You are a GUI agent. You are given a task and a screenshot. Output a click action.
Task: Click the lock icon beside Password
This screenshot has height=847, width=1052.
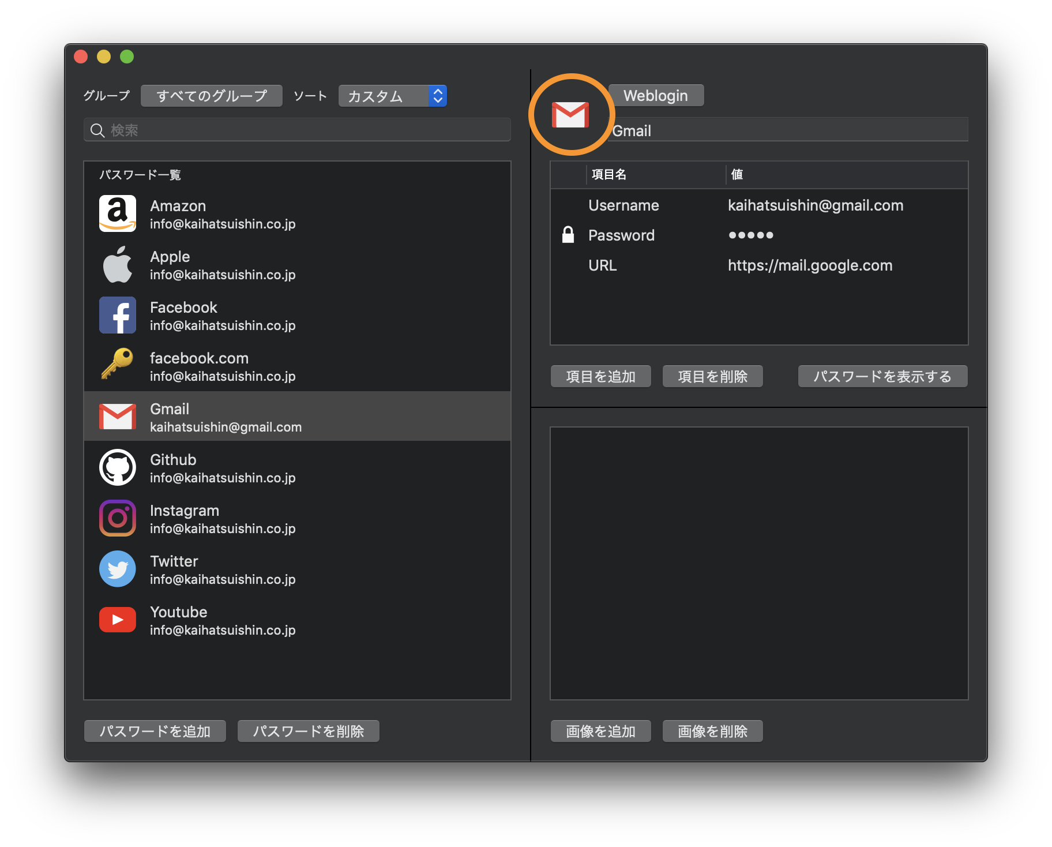point(568,235)
